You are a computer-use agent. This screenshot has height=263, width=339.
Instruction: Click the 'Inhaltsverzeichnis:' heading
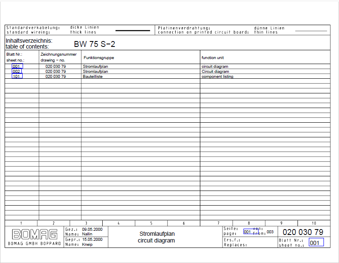[x=29, y=41]
